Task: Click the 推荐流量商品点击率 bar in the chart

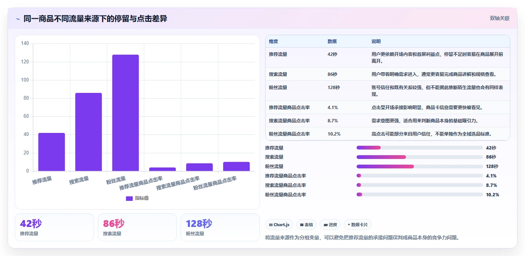Action: (x=162, y=169)
